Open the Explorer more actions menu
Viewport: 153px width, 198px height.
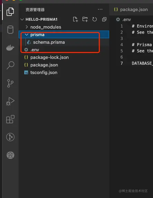pos(100,9)
